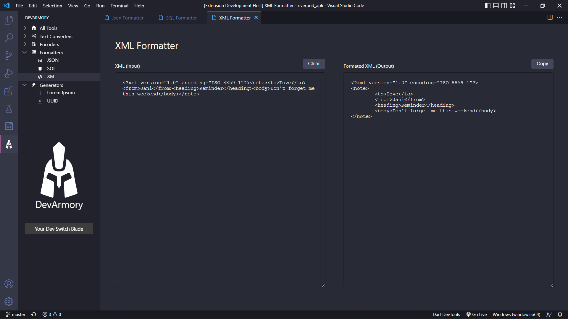Open the Extensions view
The width and height of the screenshot is (568, 319).
coord(9,91)
